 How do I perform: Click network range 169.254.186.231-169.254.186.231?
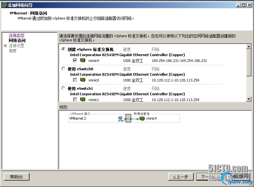(179, 61)
